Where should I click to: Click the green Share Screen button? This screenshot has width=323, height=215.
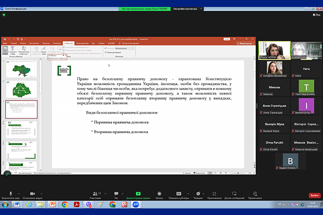(x=137, y=193)
